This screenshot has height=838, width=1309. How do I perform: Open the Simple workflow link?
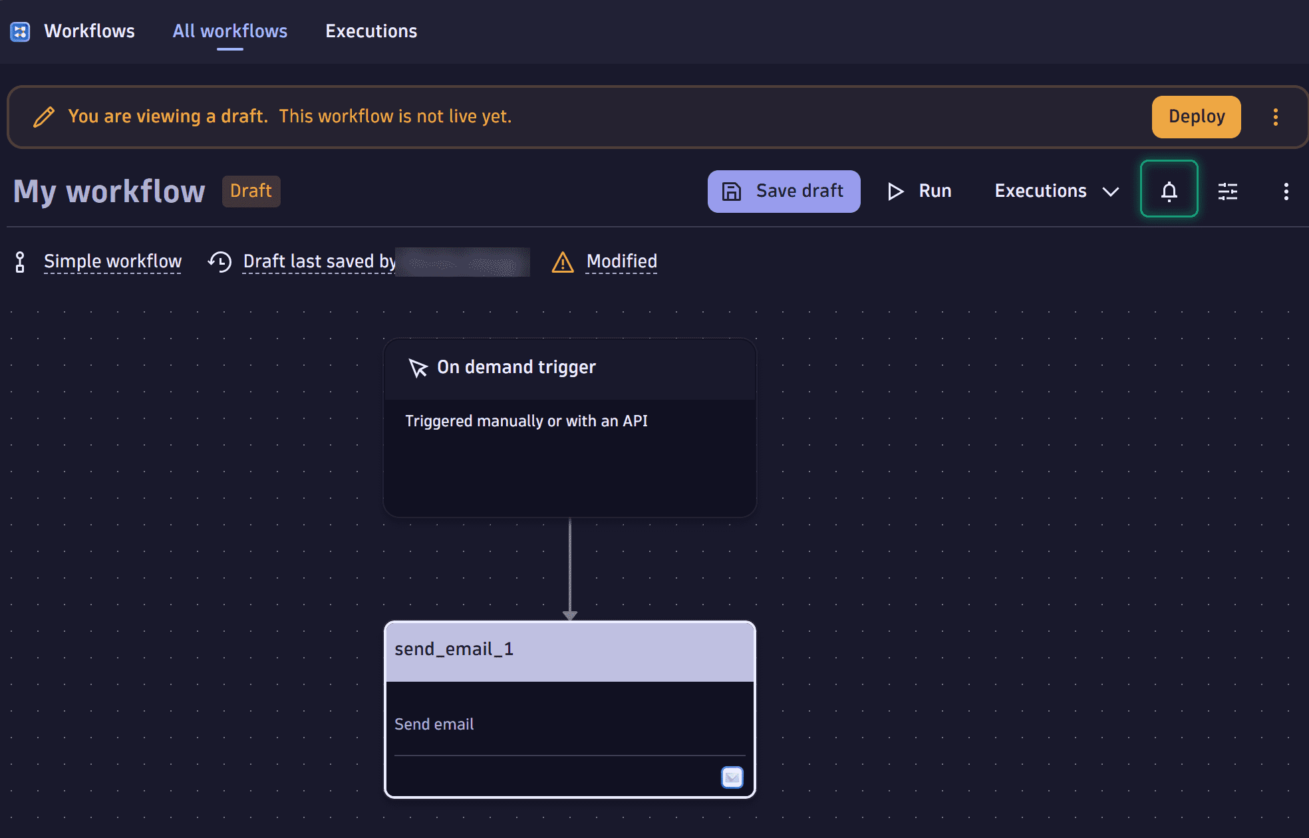112,261
